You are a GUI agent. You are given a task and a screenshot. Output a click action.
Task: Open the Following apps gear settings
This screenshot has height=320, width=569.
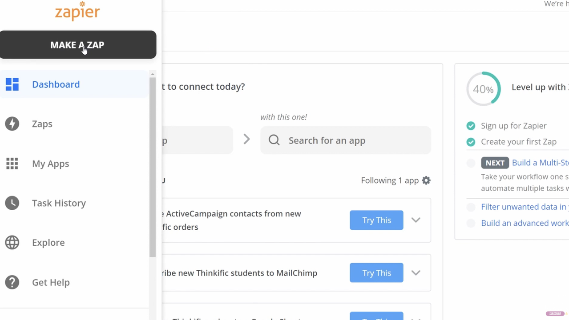click(x=426, y=180)
